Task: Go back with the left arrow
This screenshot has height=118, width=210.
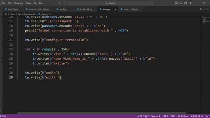Action: [60, 3]
